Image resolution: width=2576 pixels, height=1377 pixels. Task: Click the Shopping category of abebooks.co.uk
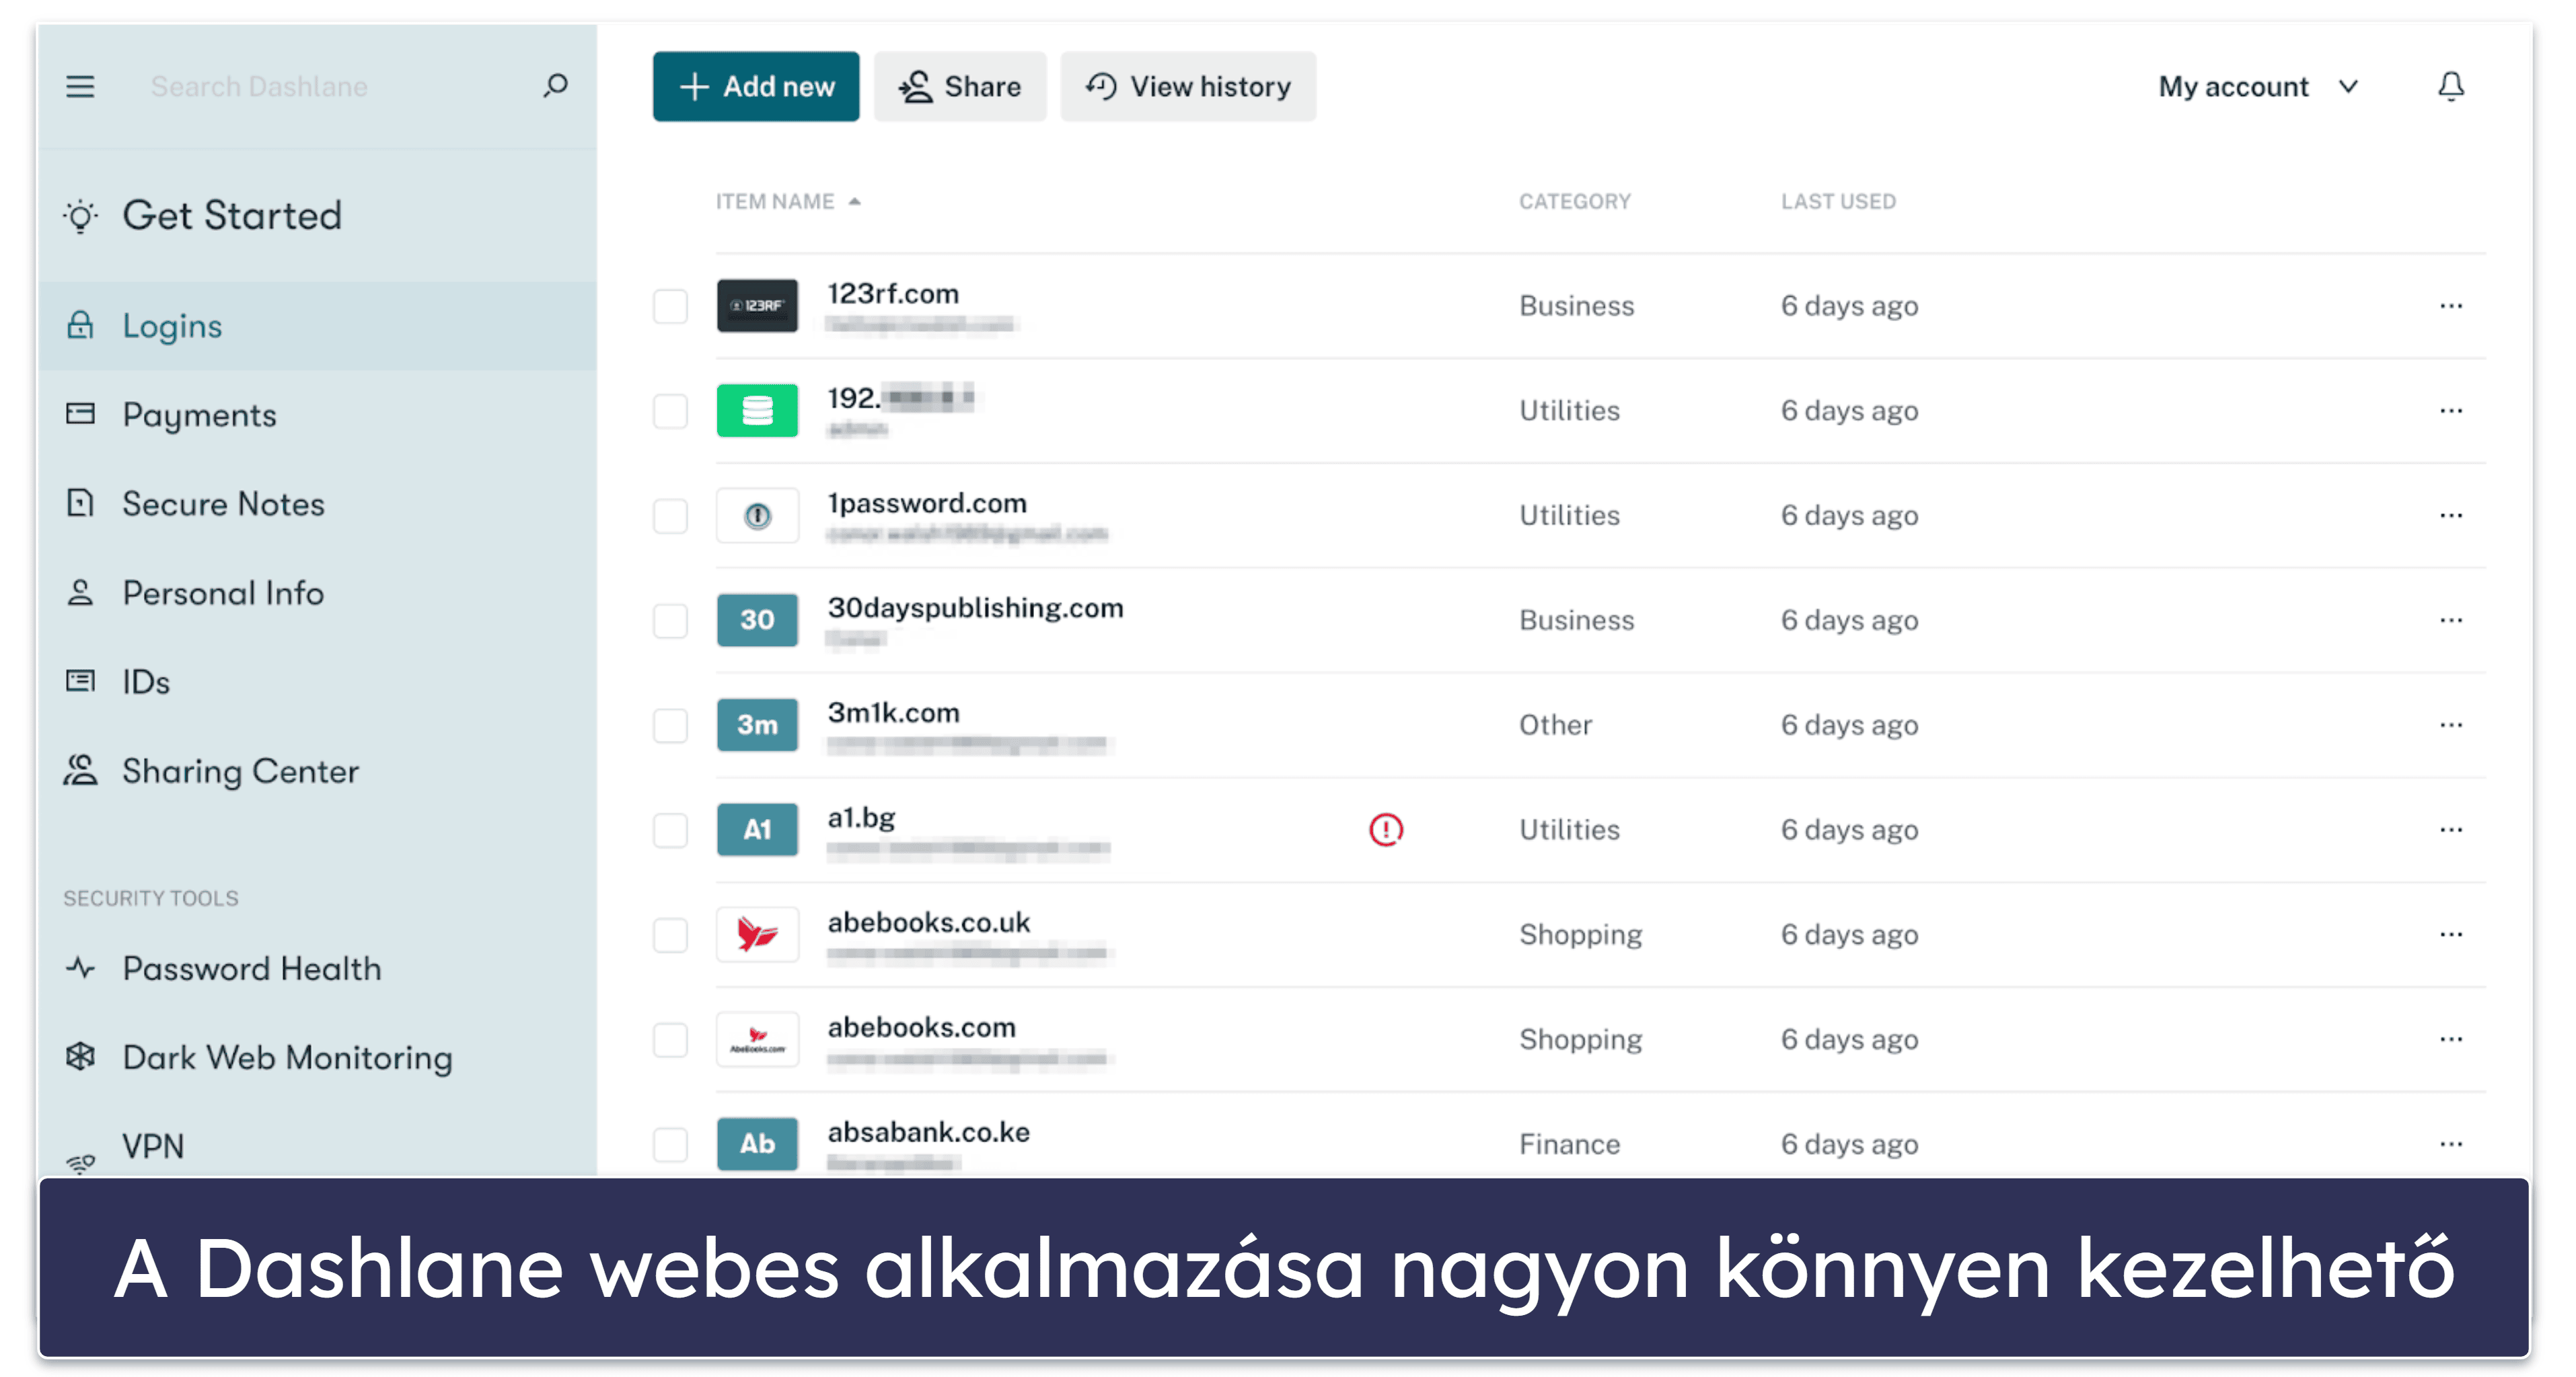pos(1580,935)
